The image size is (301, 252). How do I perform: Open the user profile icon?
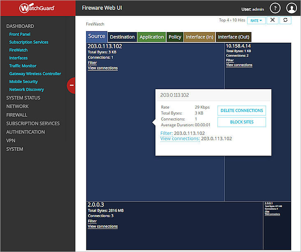(x=292, y=8)
